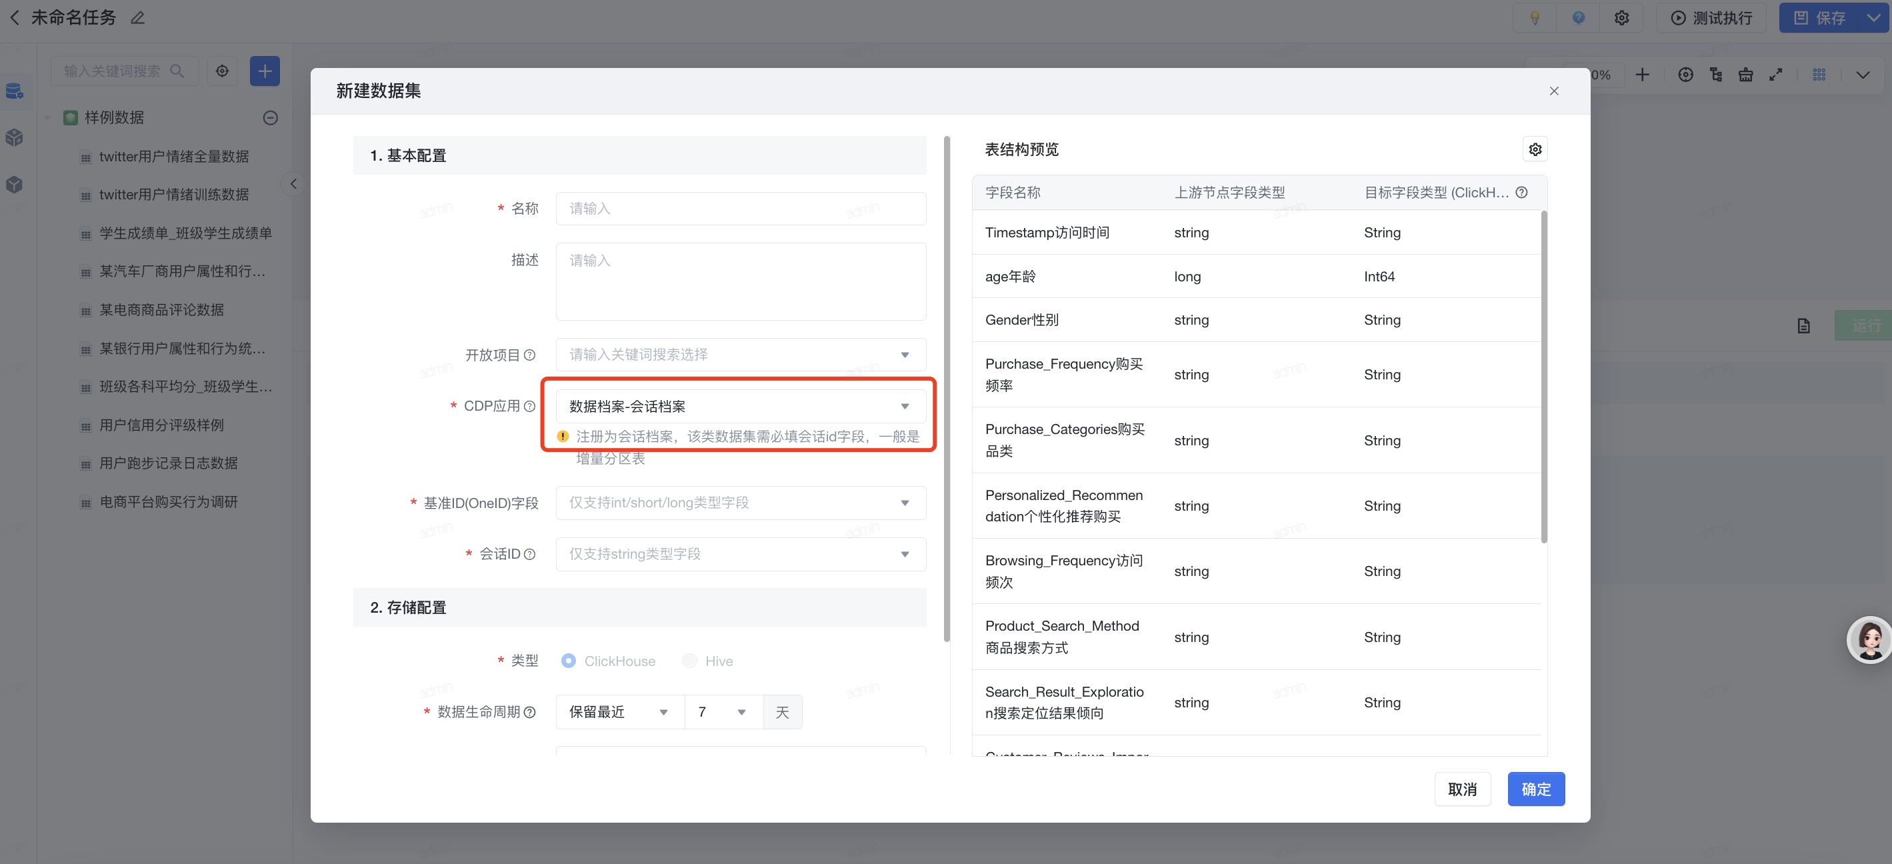
Task: Click the Gender性别 field name cell
Action: pos(1021,320)
